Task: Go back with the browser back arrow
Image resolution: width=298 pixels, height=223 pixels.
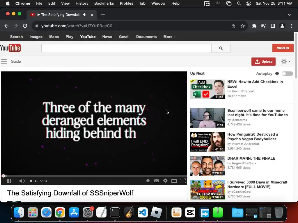Action: (x=6, y=26)
